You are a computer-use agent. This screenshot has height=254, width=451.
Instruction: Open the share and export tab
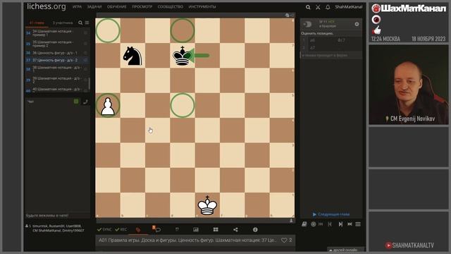click(x=235, y=229)
